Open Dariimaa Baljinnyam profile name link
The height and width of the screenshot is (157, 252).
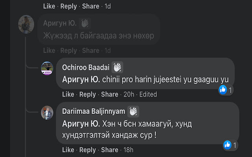click(94, 111)
